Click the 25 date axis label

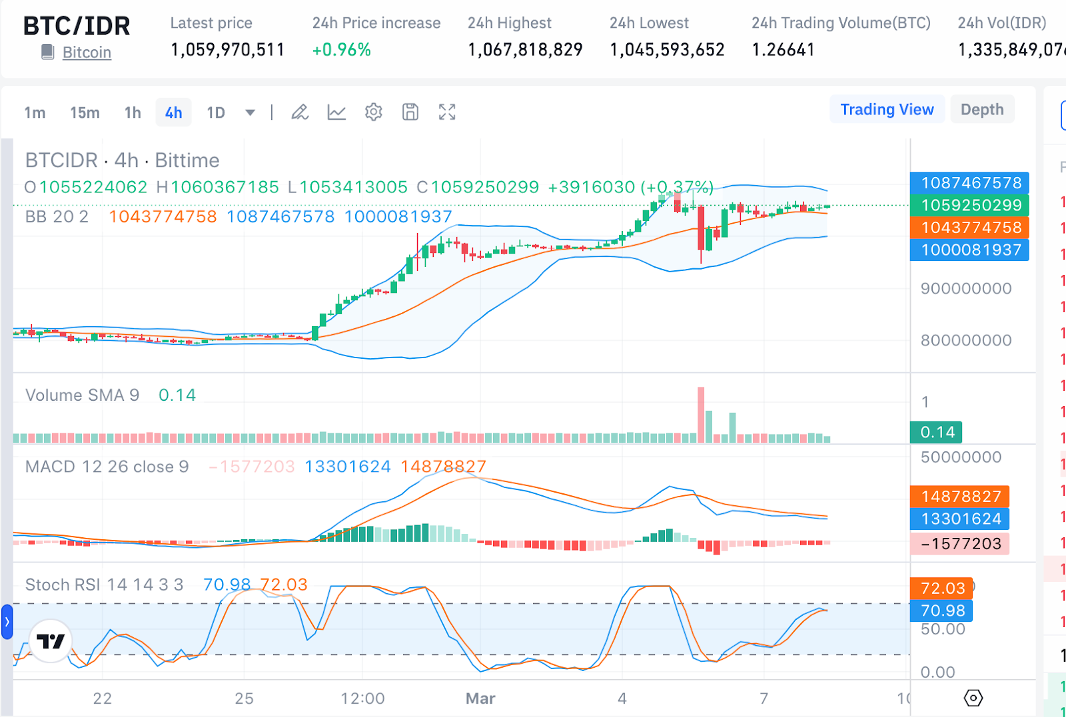(x=244, y=698)
